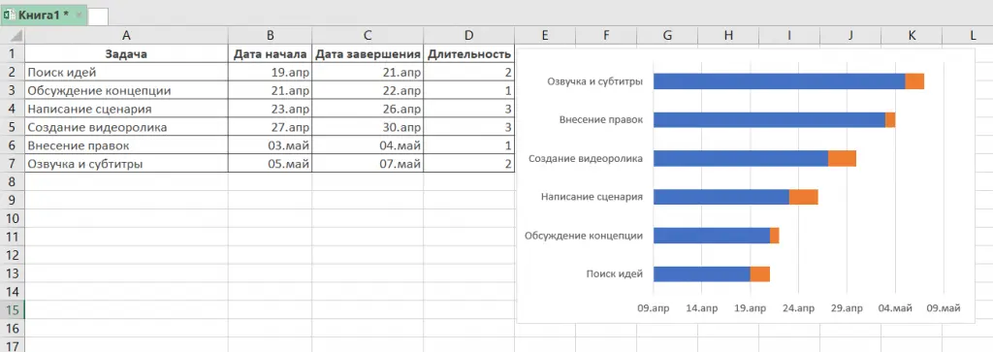Image resolution: width=993 pixels, height=352 pixels.
Task: Select cell with Поиск идей text
Action: (126, 72)
